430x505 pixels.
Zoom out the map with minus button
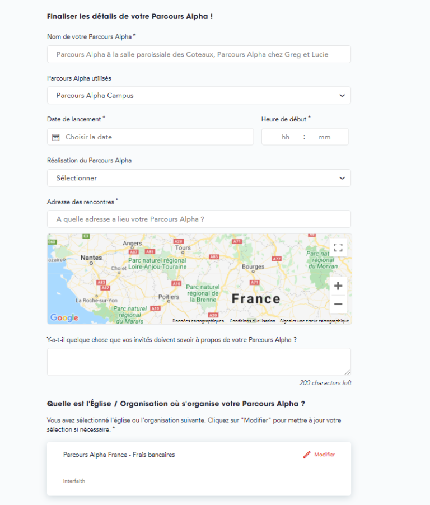pos(338,304)
